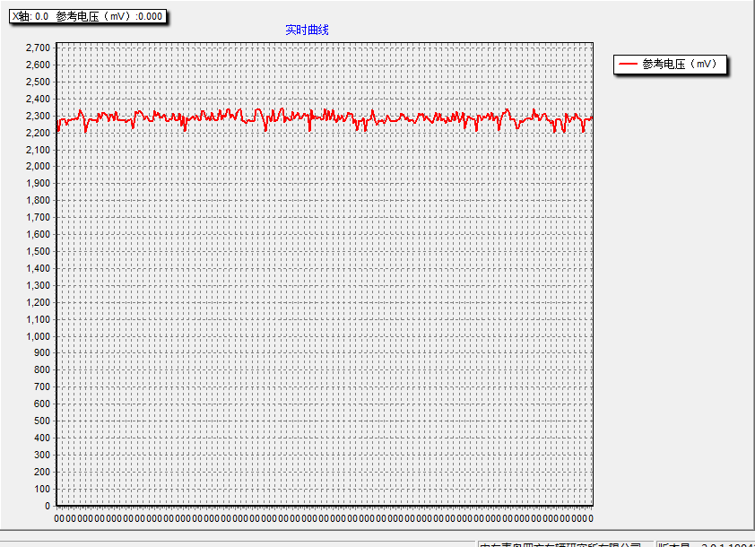The width and height of the screenshot is (755, 547).
Task: Click the last x-axis tick label
Action: (x=591, y=518)
